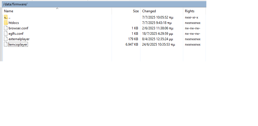258x126 pixels.
Task: Select the browser.conf file name
Action: click(x=18, y=28)
